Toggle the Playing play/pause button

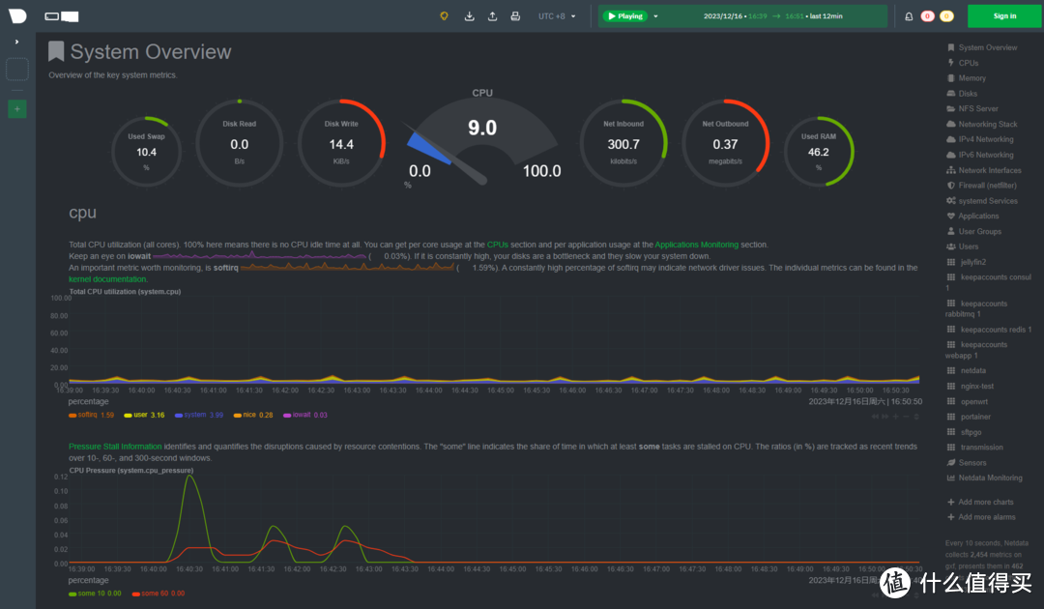625,16
